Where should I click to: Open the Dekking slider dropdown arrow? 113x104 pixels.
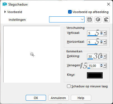[105, 56]
